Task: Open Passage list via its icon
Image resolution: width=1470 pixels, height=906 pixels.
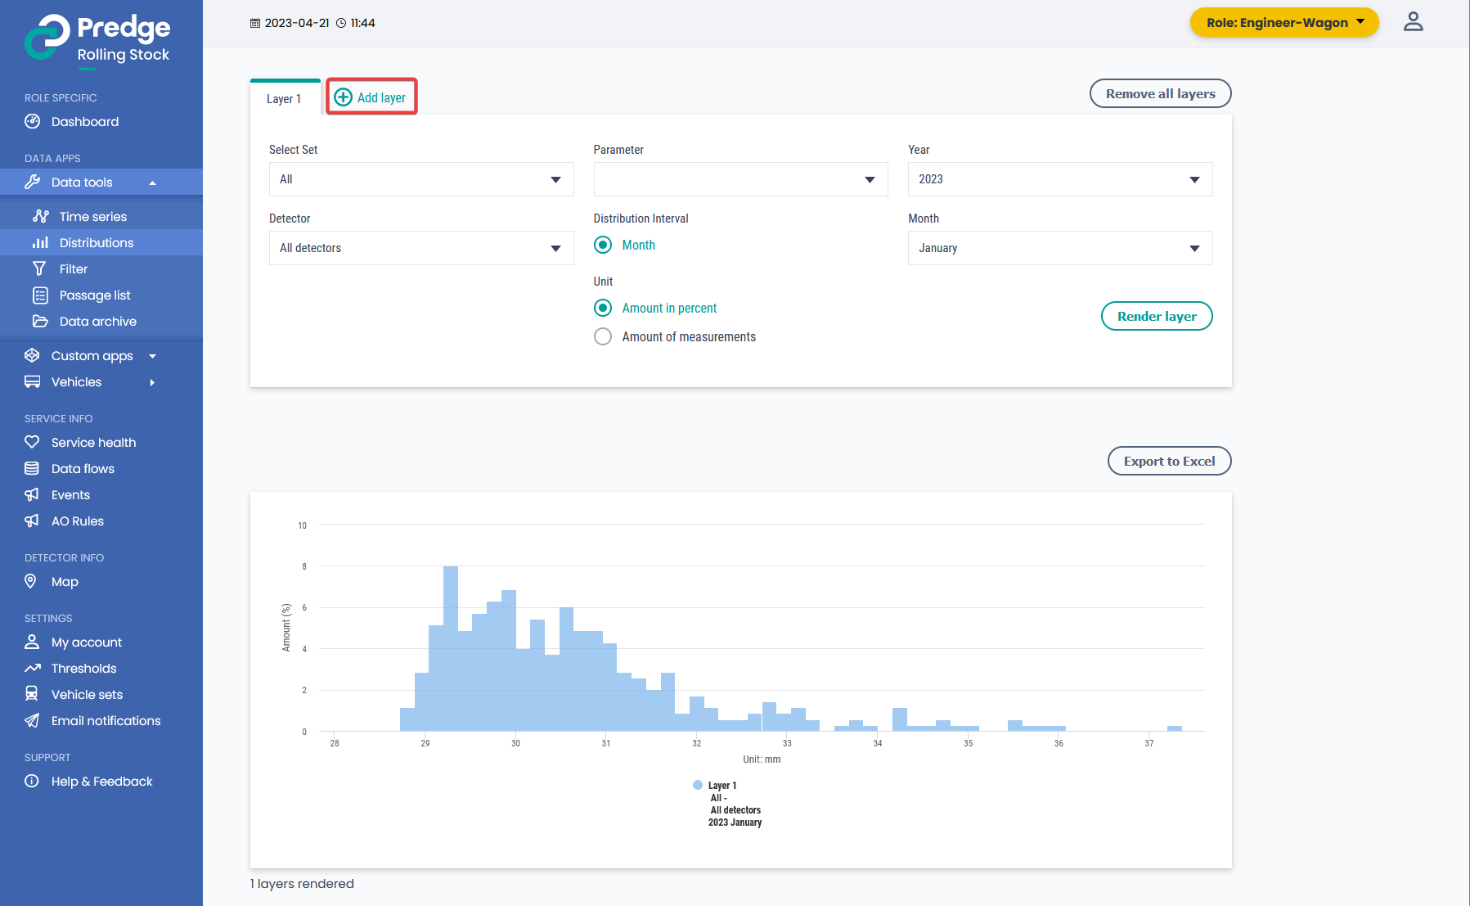Action: tap(39, 295)
